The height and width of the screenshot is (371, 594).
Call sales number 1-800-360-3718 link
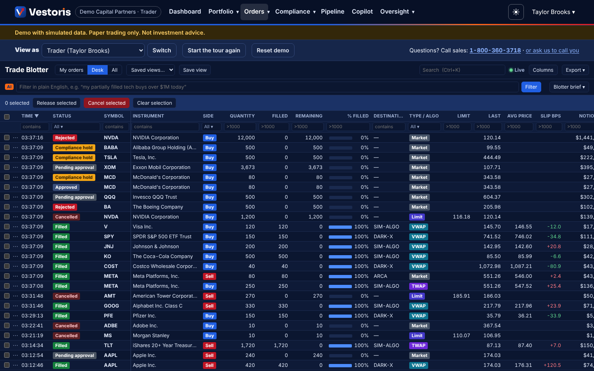click(495, 50)
